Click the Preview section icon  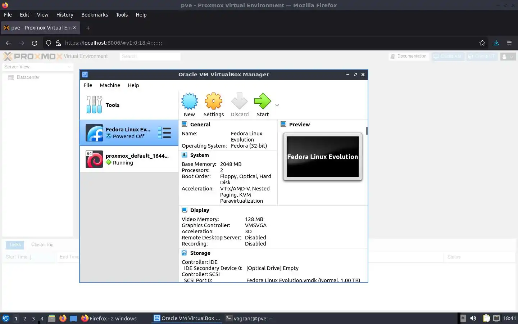click(x=283, y=124)
